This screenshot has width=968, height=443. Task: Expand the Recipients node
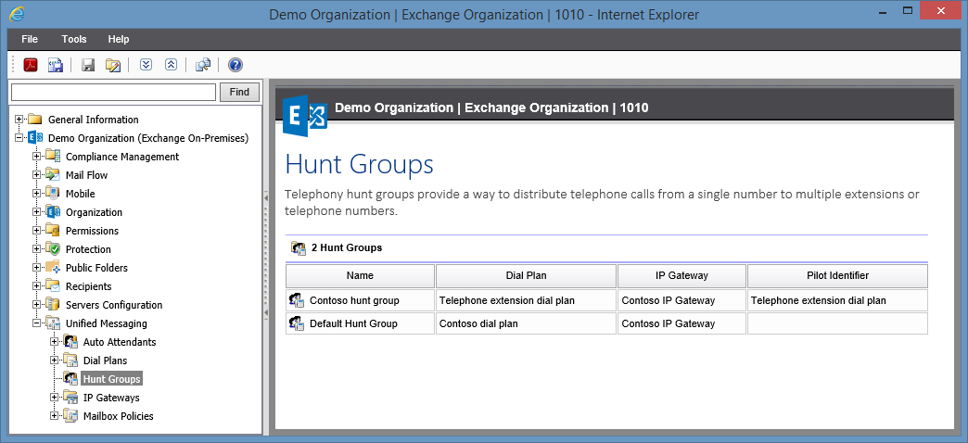[x=37, y=285]
